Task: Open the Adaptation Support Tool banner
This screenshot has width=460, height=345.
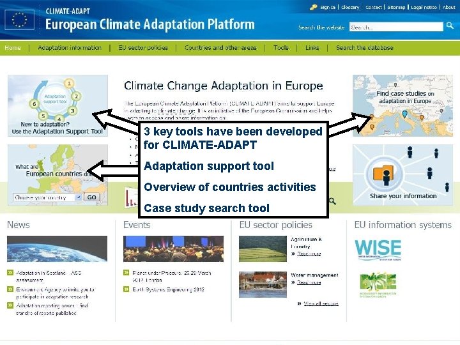Action: pyautogui.click(x=57, y=105)
